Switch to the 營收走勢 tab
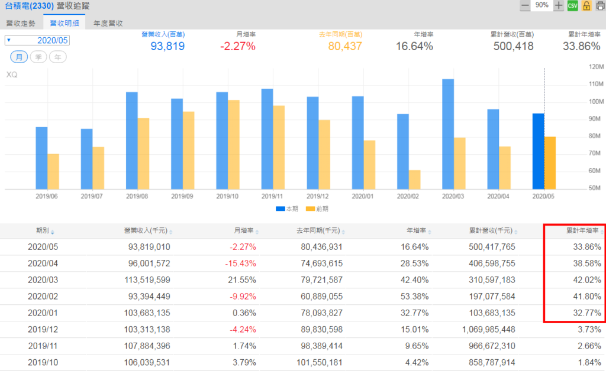This screenshot has height=371, width=606. pyautogui.click(x=21, y=23)
